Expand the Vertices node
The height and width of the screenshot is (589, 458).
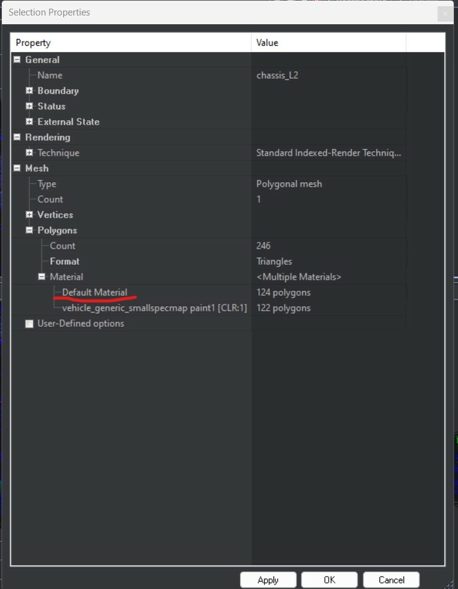29,215
